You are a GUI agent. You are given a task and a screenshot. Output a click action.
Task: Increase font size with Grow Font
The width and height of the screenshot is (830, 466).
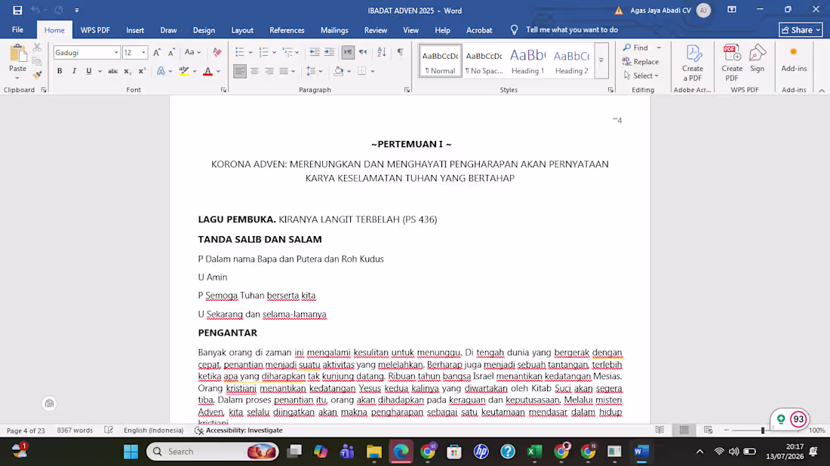click(157, 52)
